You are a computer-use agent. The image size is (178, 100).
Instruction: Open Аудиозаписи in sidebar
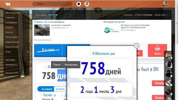coord(12,42)
